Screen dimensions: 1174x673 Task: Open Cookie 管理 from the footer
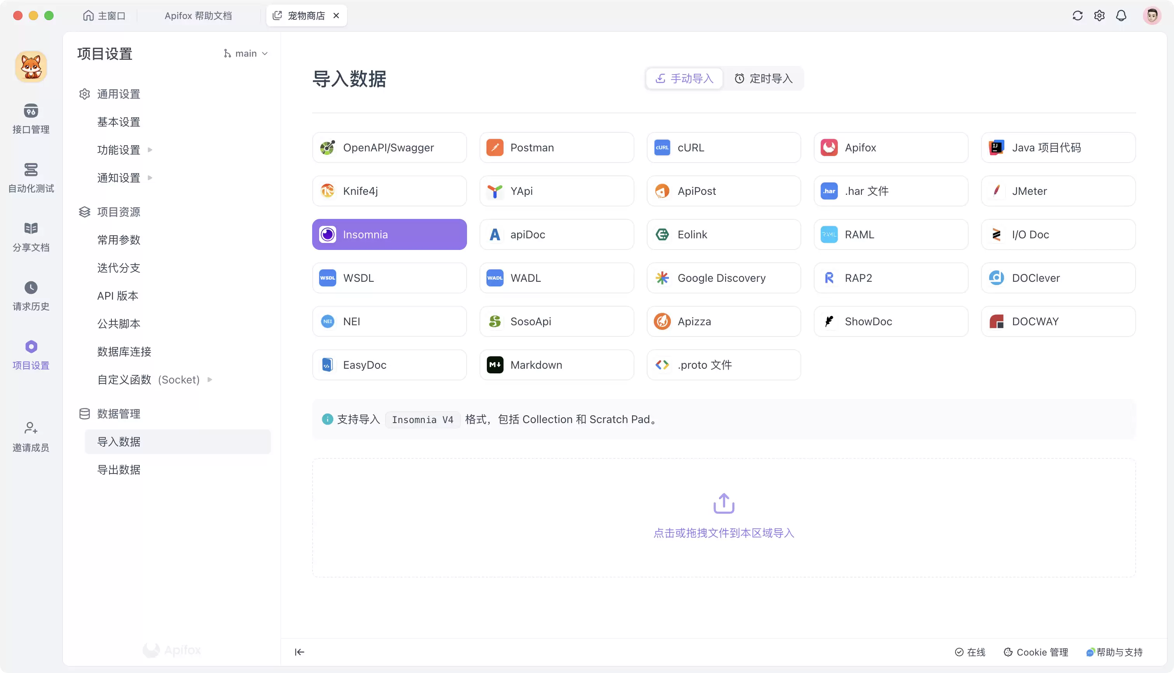coord(1036,652)
